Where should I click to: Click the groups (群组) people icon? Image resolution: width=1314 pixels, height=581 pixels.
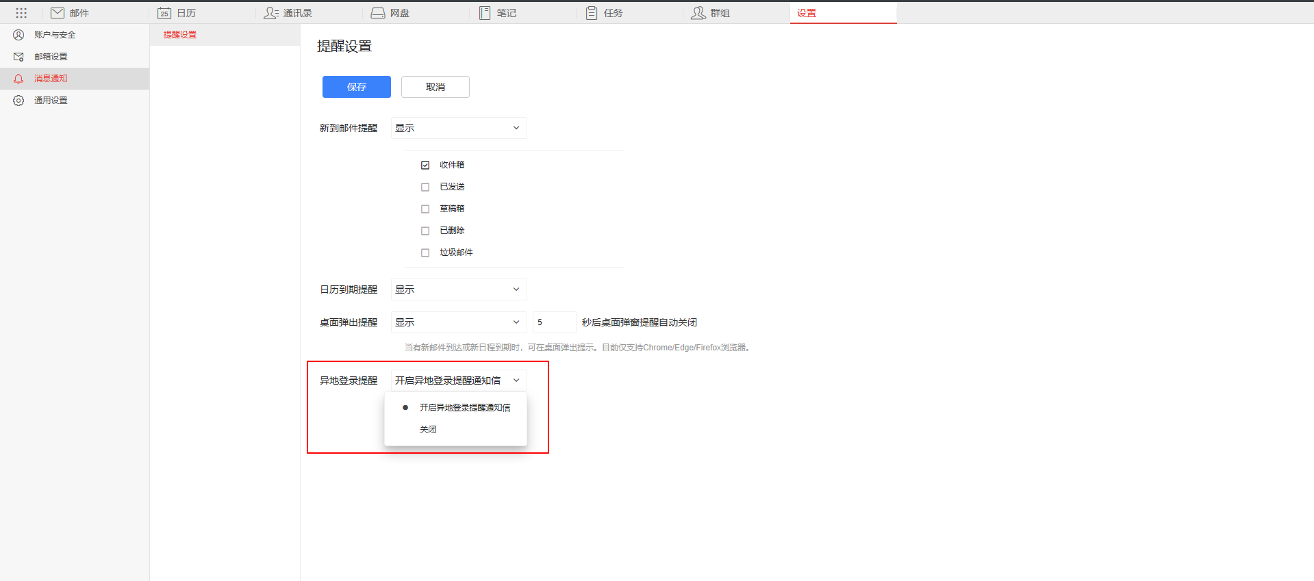(x=698, y=13)
